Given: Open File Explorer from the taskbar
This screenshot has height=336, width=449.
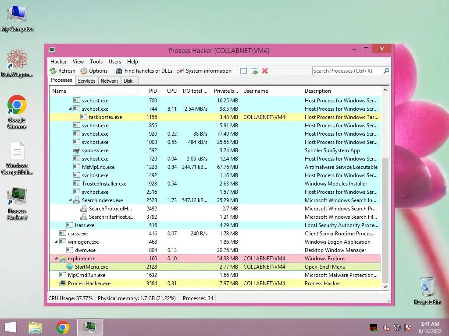Looking at the screenshot, I should click(36, 327).
